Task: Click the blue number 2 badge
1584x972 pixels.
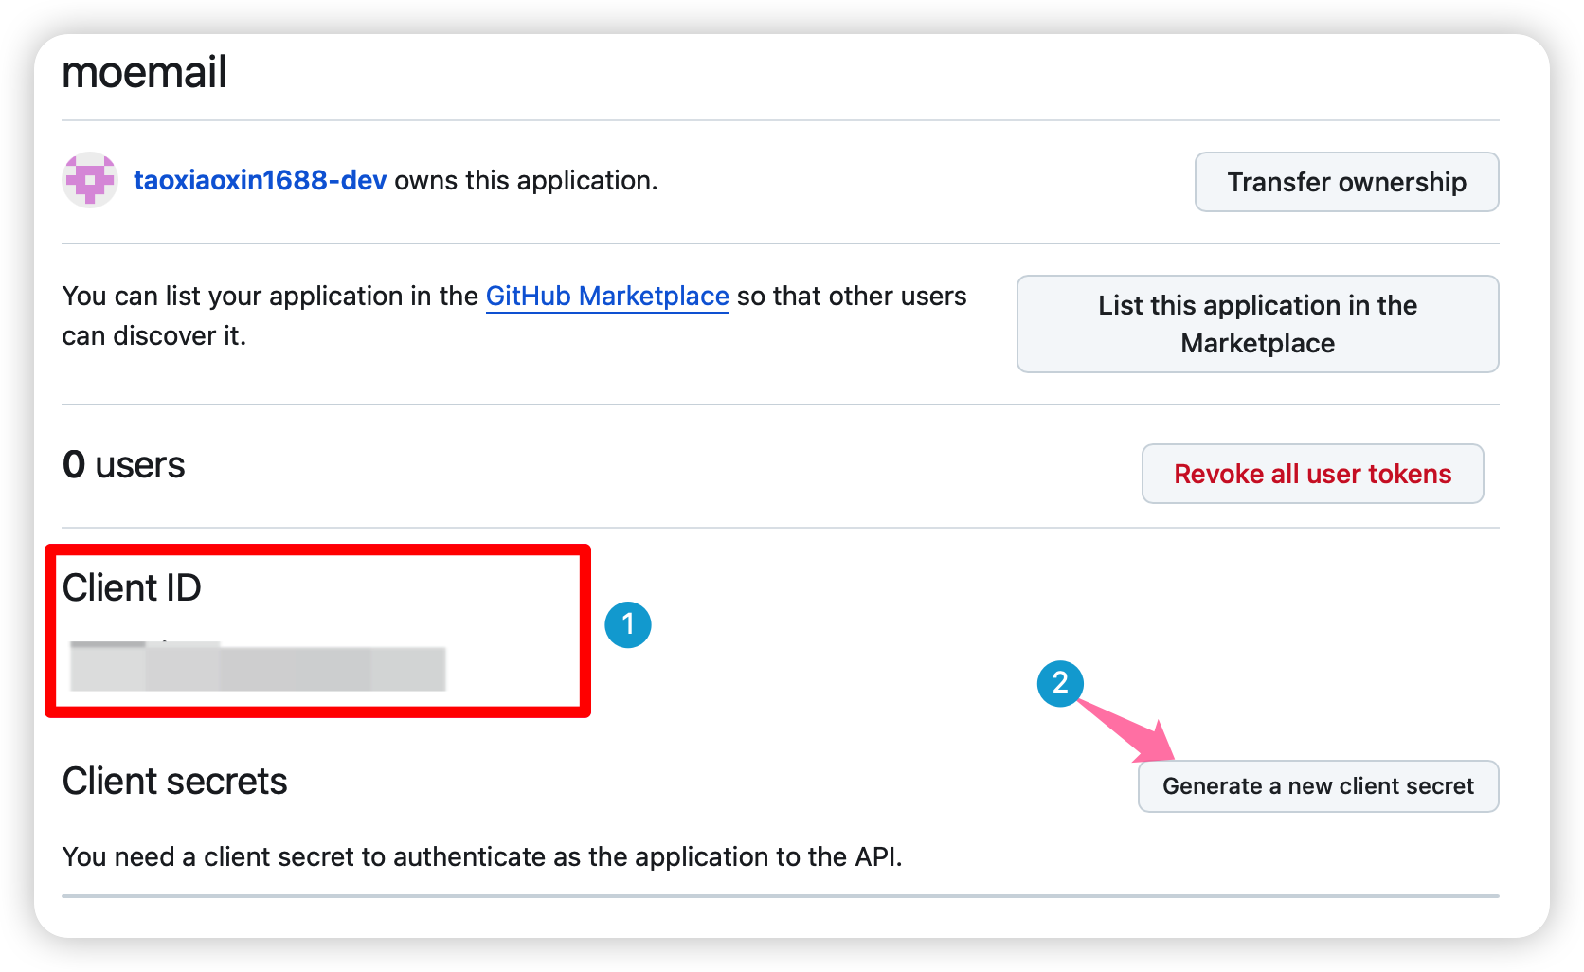Action: click(1060, 683)
